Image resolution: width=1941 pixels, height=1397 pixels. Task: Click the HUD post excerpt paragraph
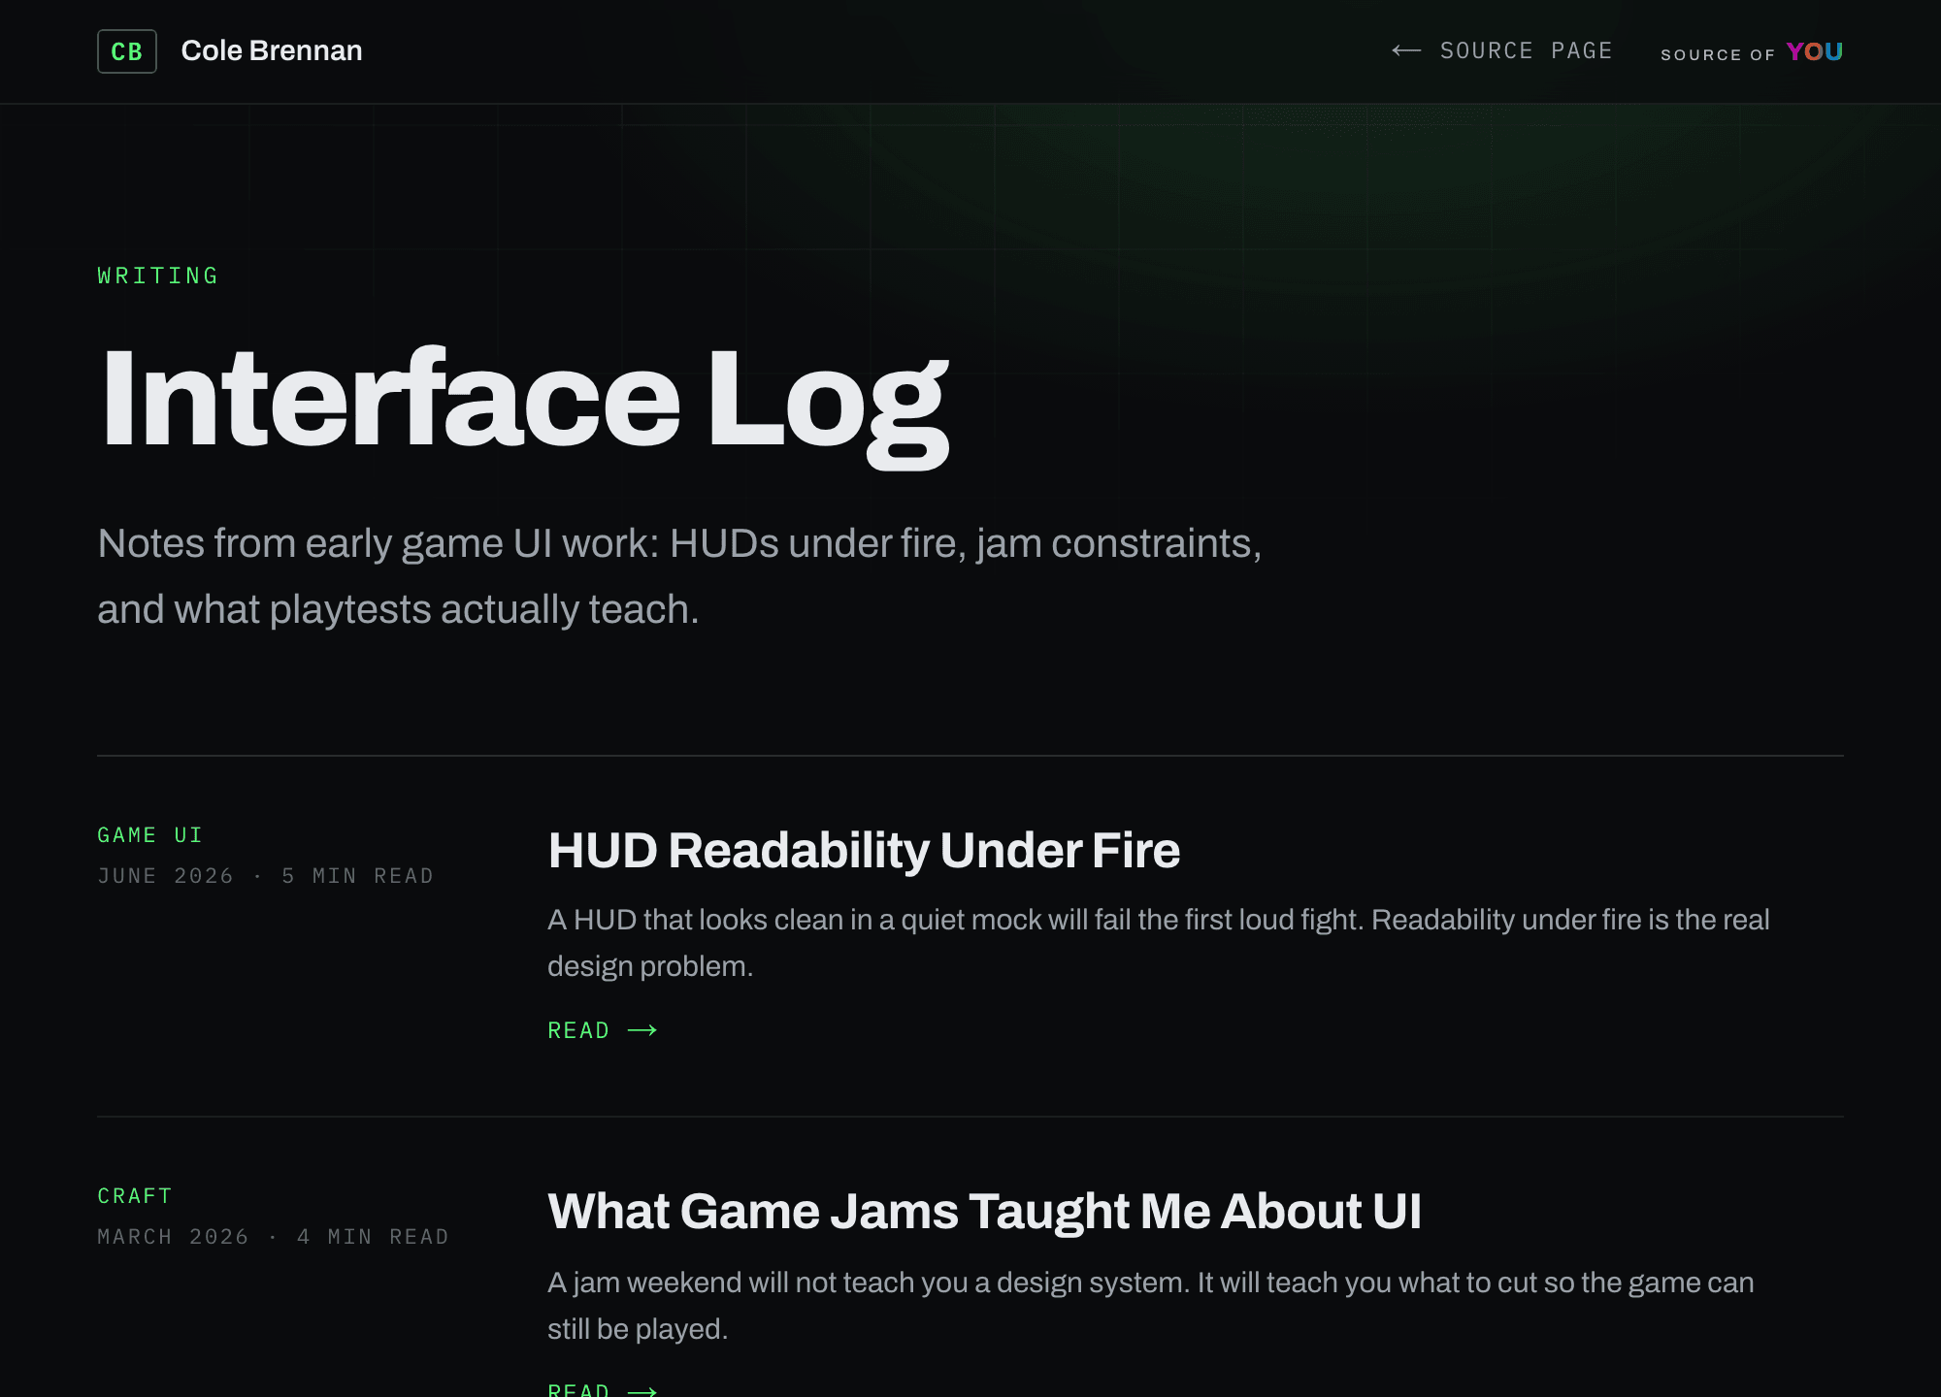(1159, 943)
